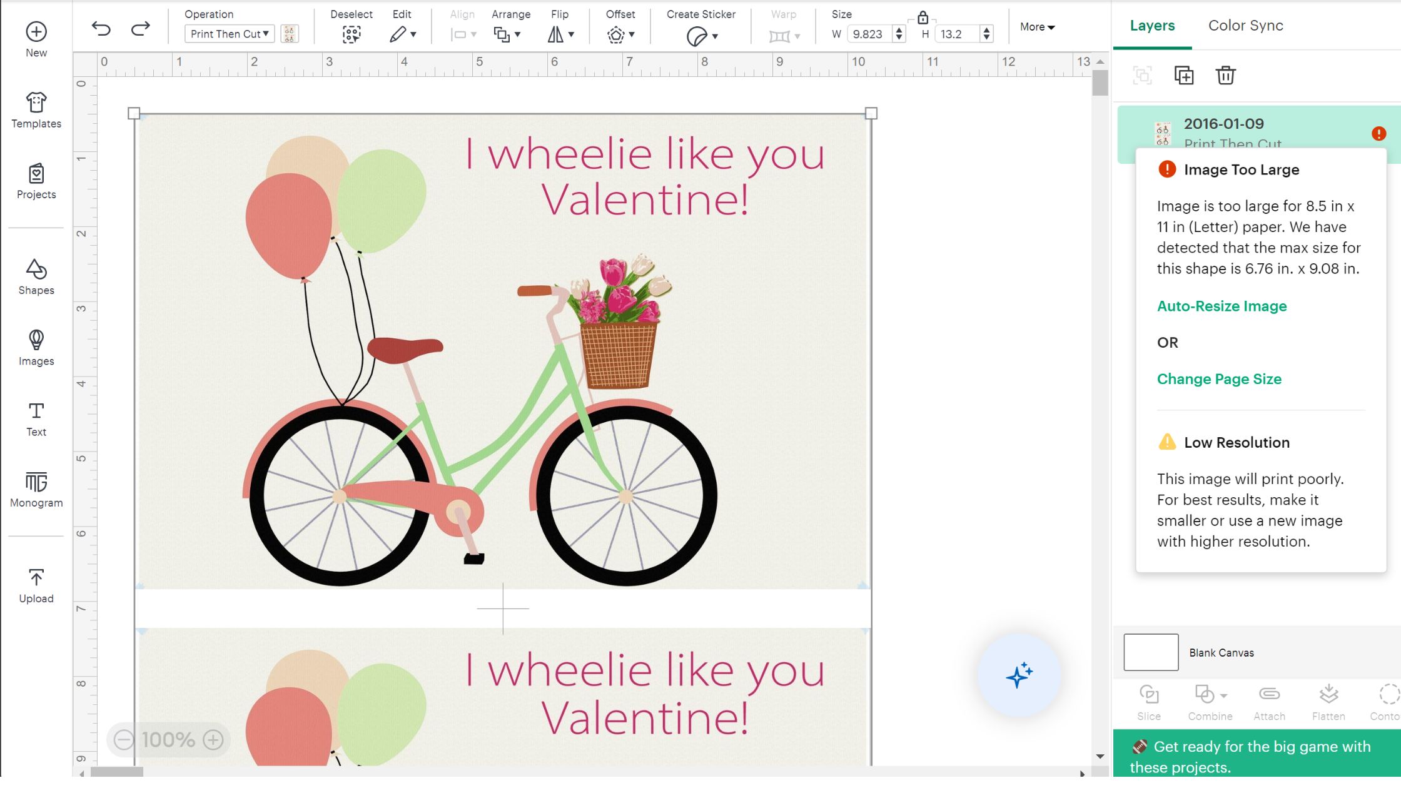1401x788 pixels.
Task: Open the Images panel
Action: coord(36,346)
